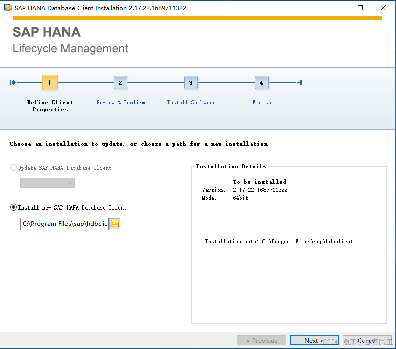Viewport: 396px width, 349px height.
Task: Click the 64bit mode value
Action: pyautogui.click(x=240, y=198)
